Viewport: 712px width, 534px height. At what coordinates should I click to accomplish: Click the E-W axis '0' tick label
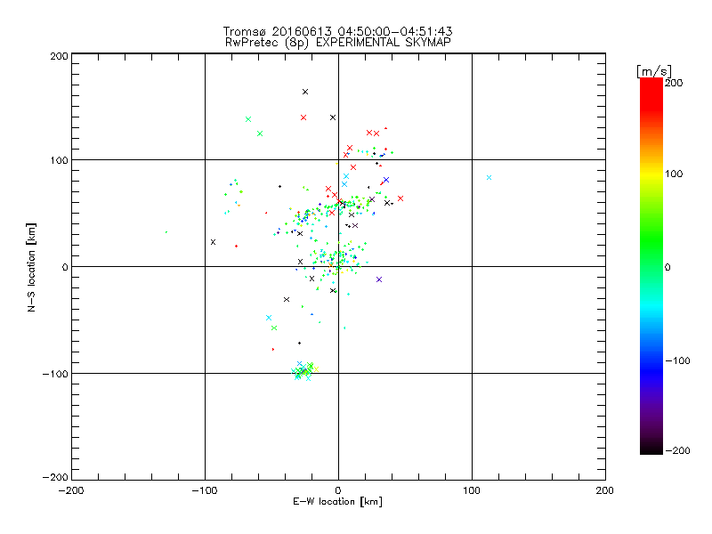click(x=338, y=490)
